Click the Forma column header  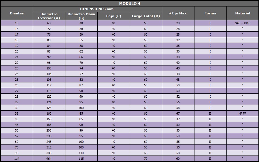click(x=210, y=13)
